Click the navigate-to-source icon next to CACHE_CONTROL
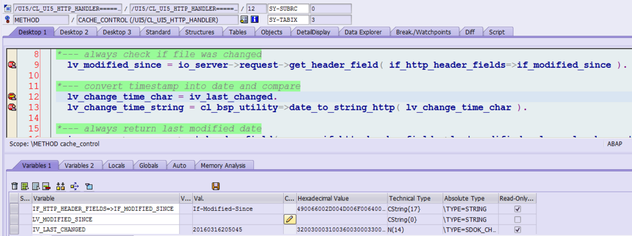The width and height of the screenshot is (632, 236). point(244,20)
